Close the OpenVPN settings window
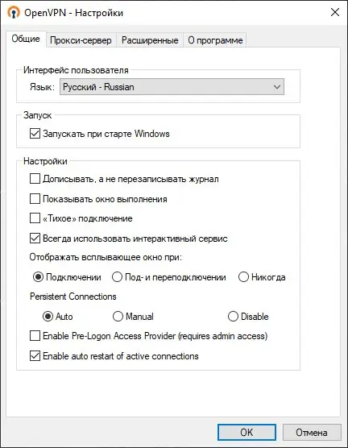Viewport: 348px width, 448px height. click(x=335, y=13)
